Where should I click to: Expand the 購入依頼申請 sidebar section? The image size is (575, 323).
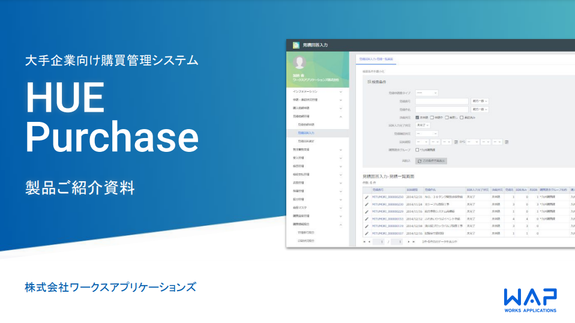tap(318, 108)
